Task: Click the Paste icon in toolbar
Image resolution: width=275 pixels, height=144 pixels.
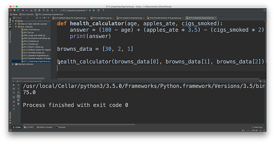Action: 39,10
